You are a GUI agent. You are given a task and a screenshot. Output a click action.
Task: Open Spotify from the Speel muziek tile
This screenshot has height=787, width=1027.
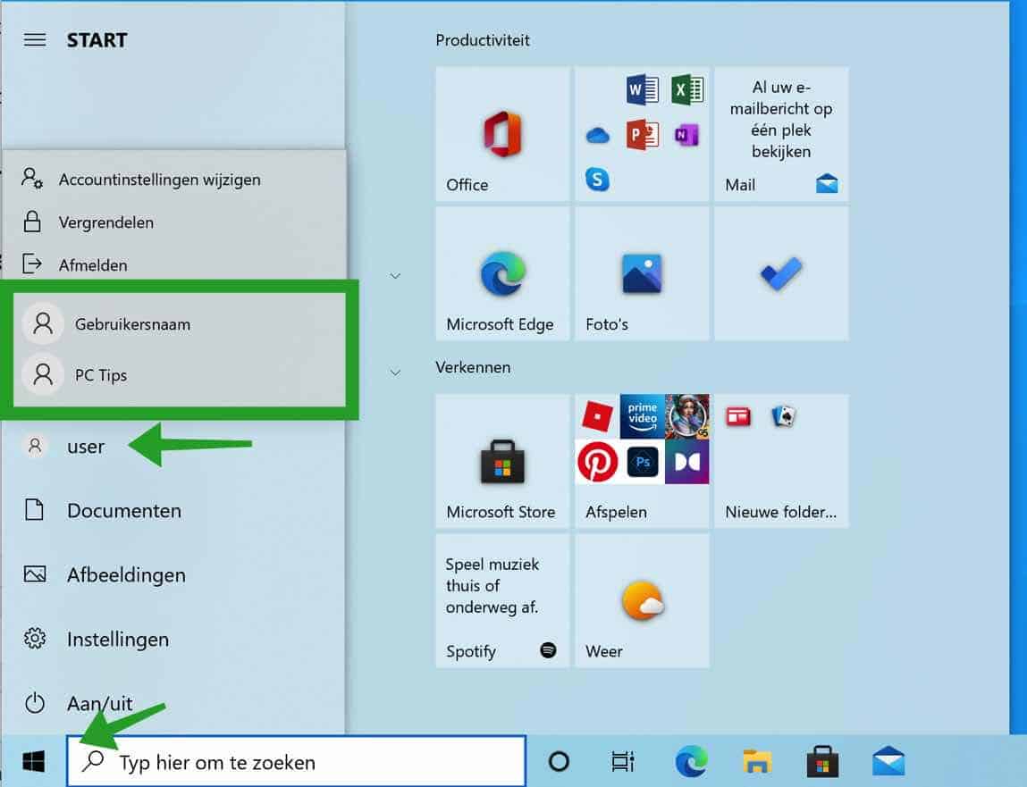501,600
